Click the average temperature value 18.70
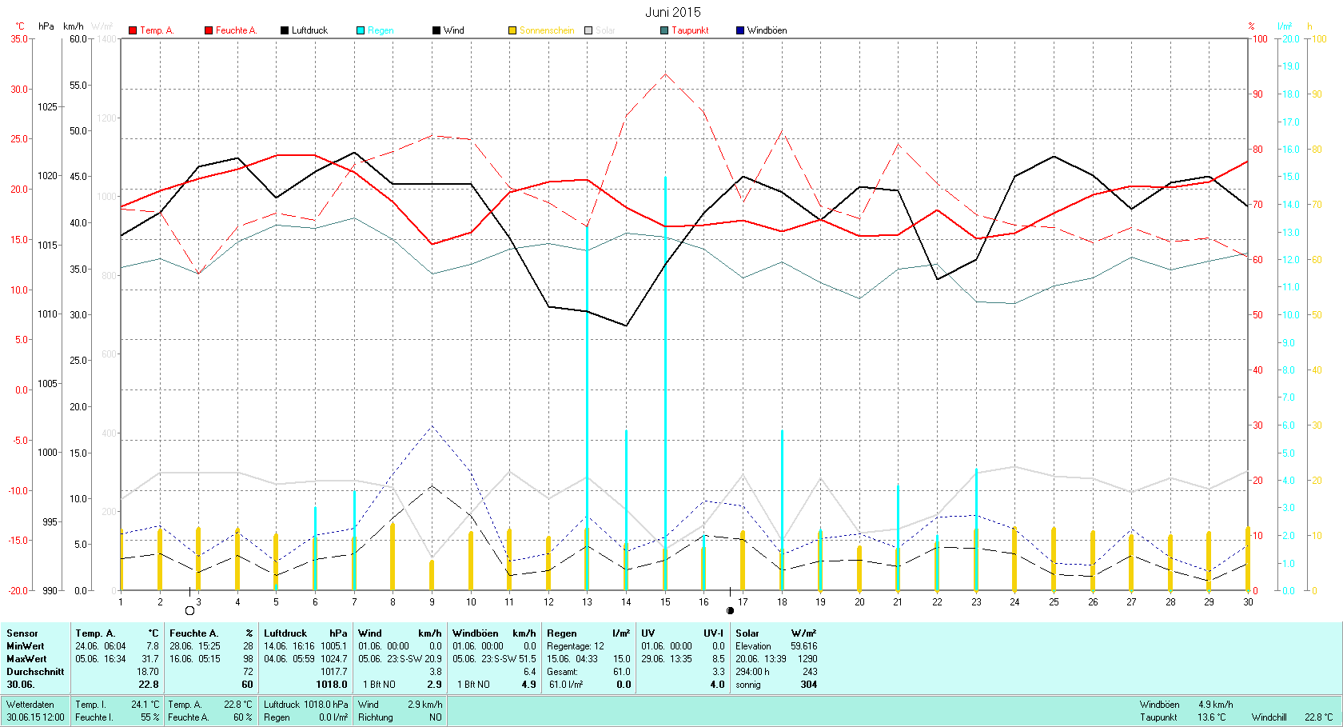Screen dimensions: 1343x727 pyautogui.click(x=148, y=672)
